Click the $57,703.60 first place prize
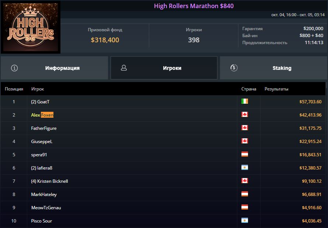The height and width of the screenshot is (228, 328). [310, 102]
